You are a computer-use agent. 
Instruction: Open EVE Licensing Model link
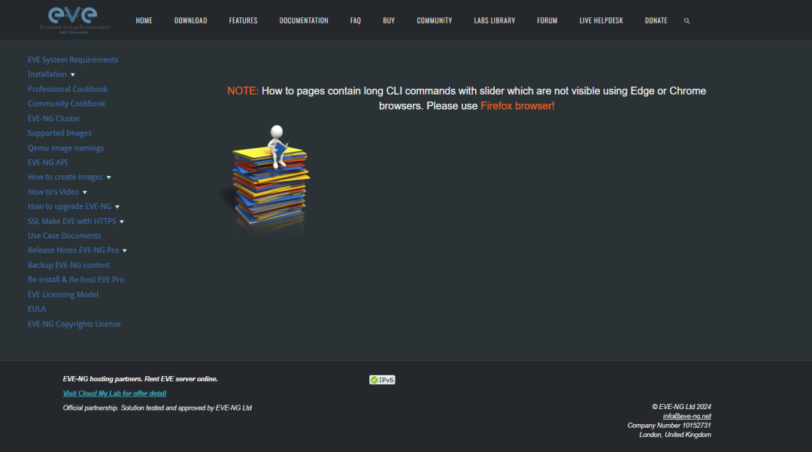pyautogui.click(x=63, y=295)
